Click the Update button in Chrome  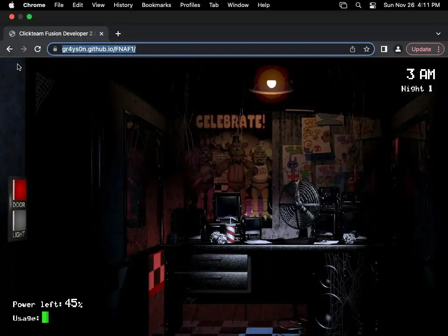421,49
